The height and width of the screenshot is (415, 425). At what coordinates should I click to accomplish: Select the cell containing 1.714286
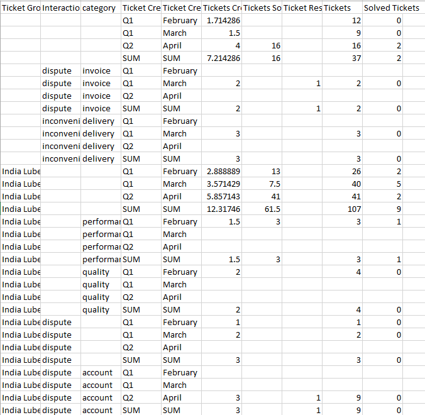pos(223,21)
